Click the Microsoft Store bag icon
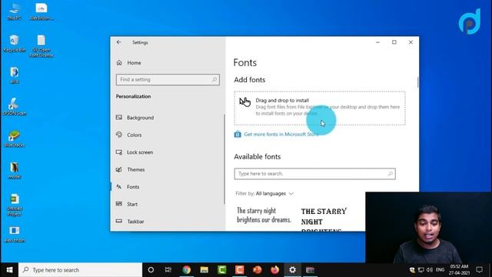The image size is (492, 277). (238, 134)
